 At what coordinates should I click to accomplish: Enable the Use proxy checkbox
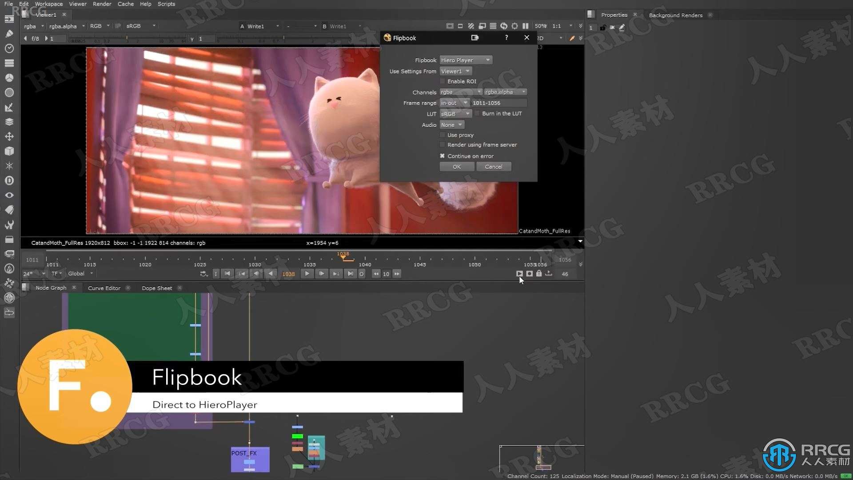pos(442,135)
